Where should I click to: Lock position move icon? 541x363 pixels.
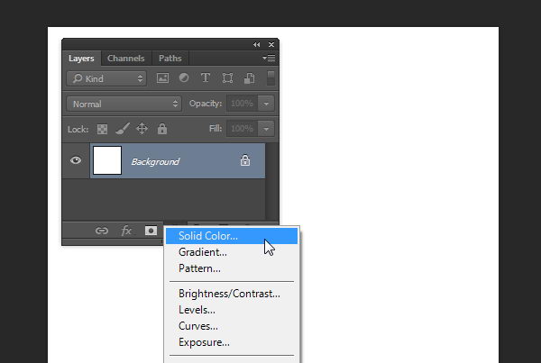tap(142, 129)
